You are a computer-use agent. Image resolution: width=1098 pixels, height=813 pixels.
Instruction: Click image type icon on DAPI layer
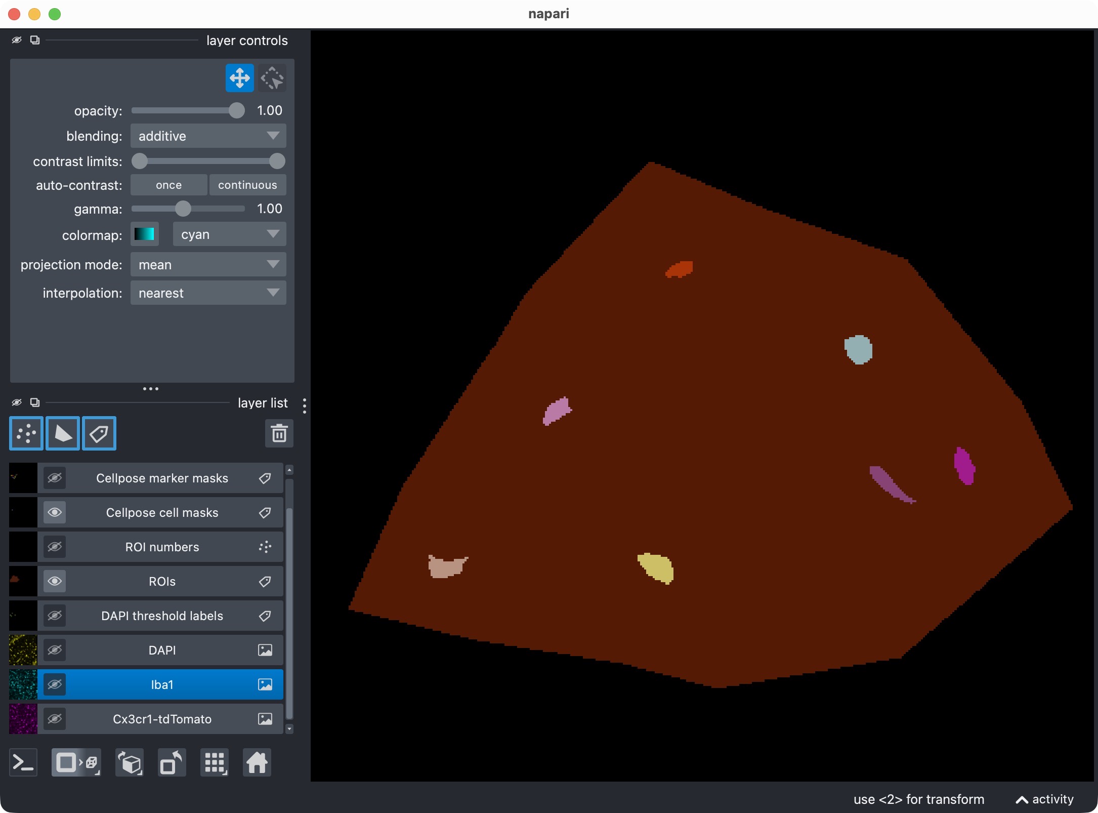pos(265,651)
